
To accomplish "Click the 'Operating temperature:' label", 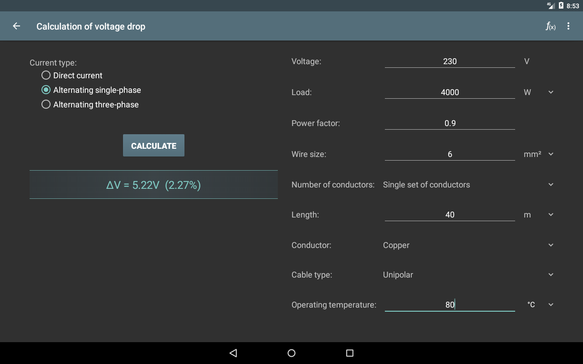I will click(x=334, y=305).
